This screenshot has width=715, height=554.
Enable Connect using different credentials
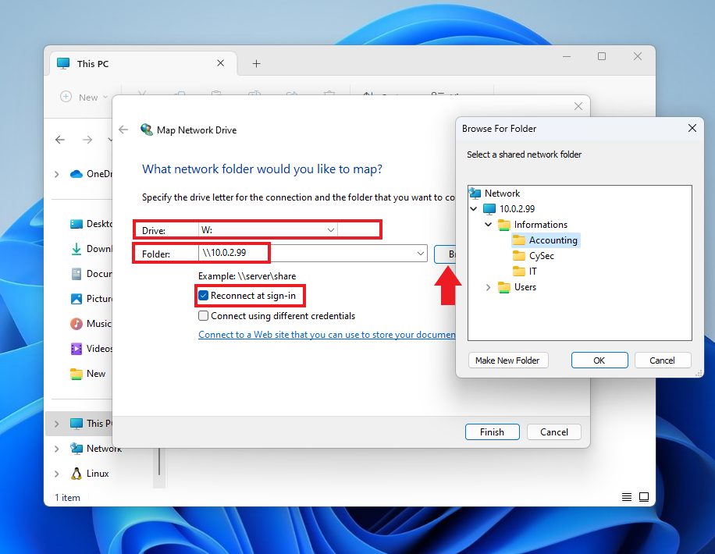tap(204, 316)
